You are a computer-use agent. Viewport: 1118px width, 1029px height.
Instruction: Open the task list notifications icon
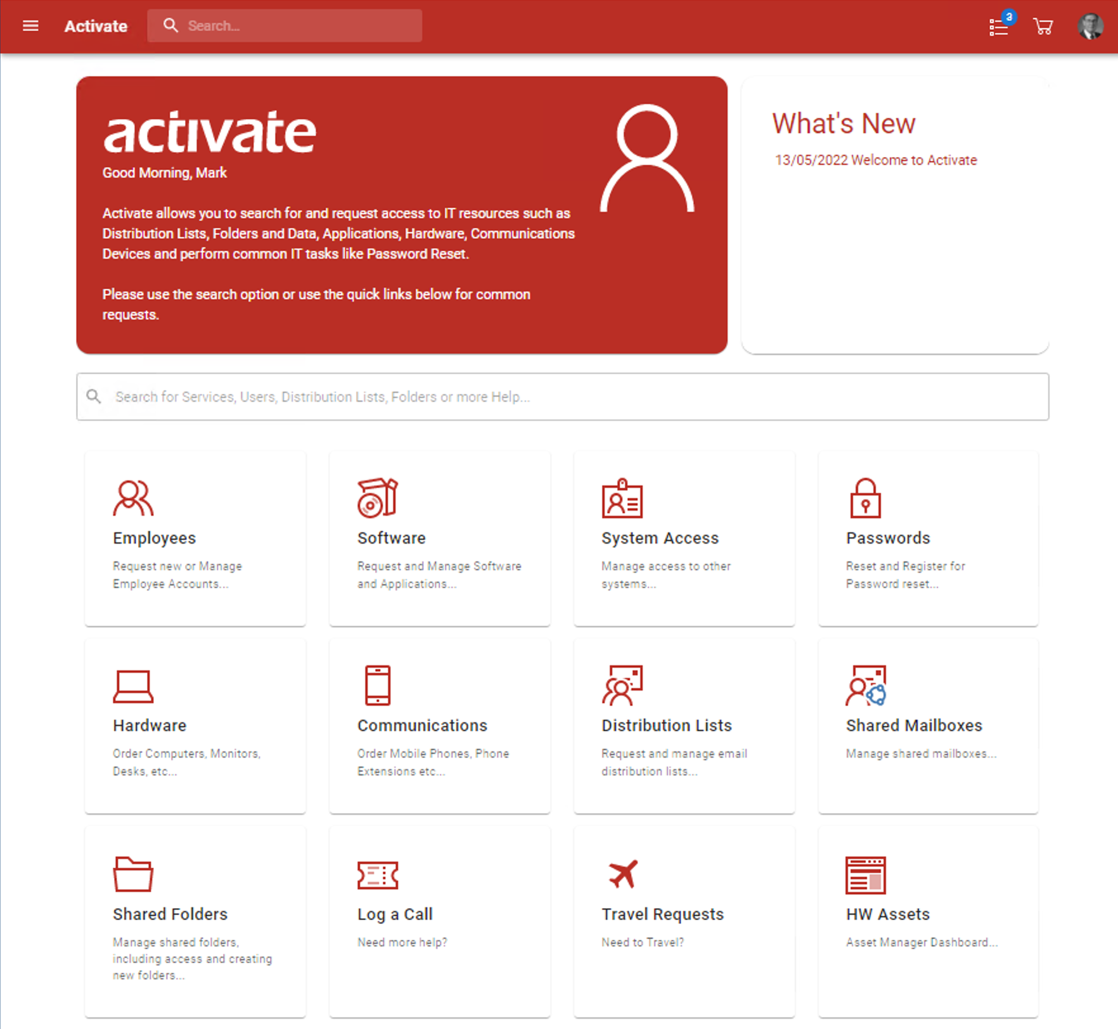[999, 27]
